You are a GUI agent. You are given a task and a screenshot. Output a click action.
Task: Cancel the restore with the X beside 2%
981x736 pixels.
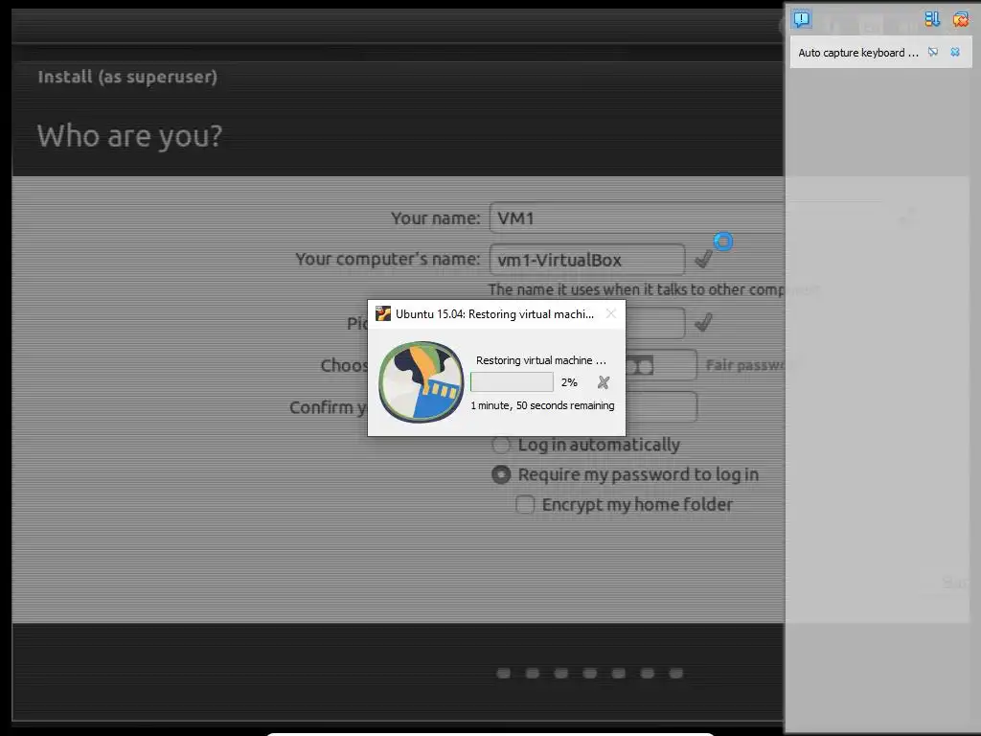[604, 381]
